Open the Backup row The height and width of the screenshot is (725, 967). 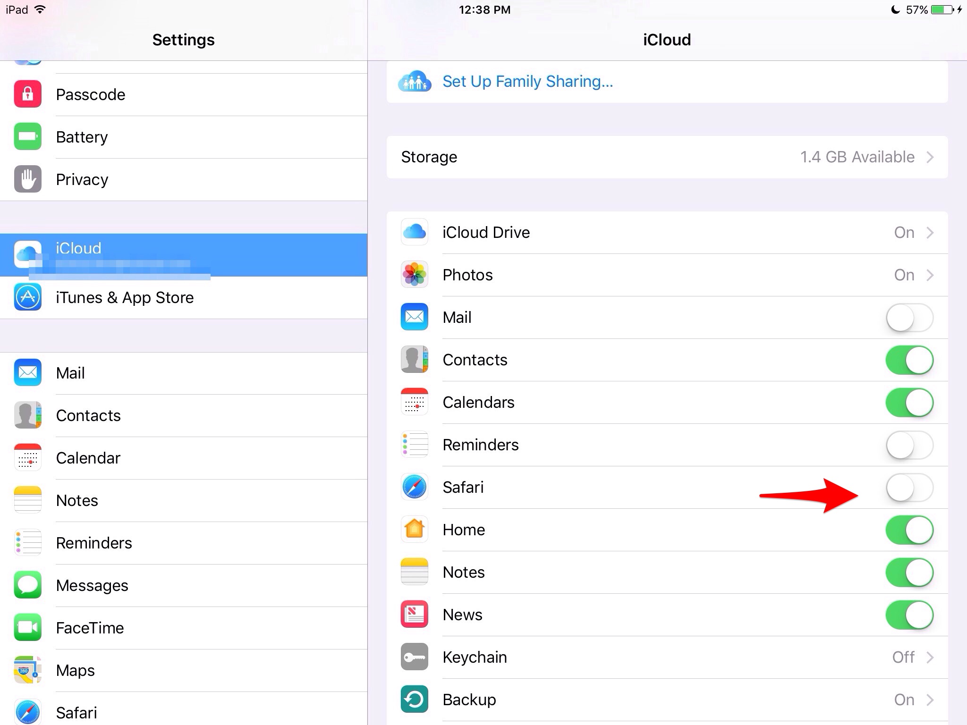pos(667,700)
